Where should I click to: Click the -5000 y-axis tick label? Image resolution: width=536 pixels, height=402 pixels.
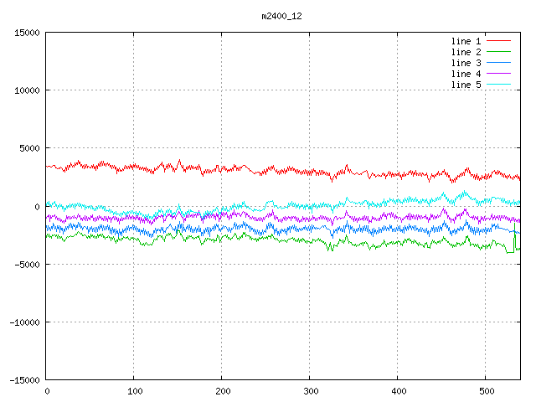click(27, 264)
